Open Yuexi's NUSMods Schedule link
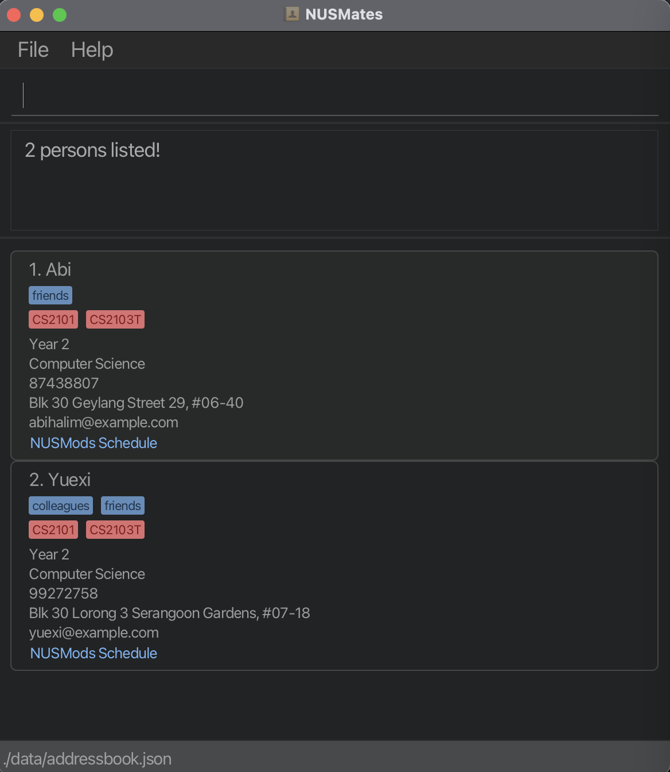The height and width of the screenshot is (772, 670). click(94, 653)
